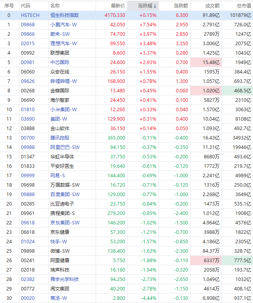Select 蔚来-SW stock name

click(x=60, y=34)
